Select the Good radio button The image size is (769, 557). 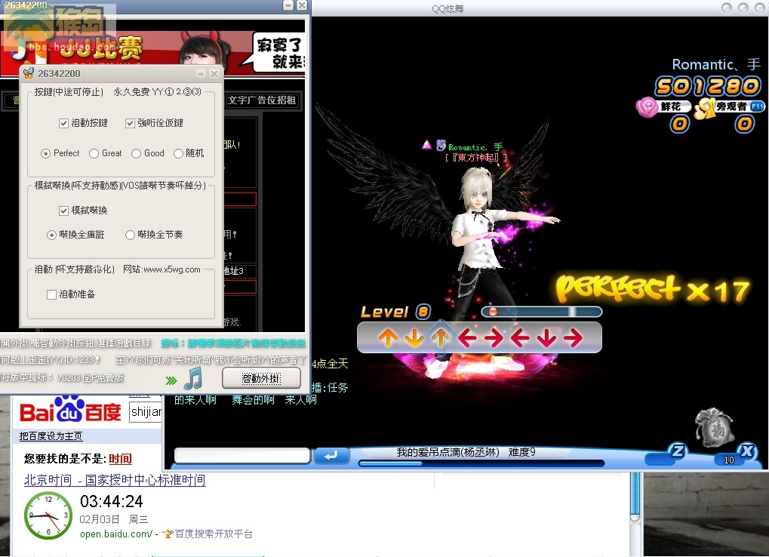click(137, 153)
